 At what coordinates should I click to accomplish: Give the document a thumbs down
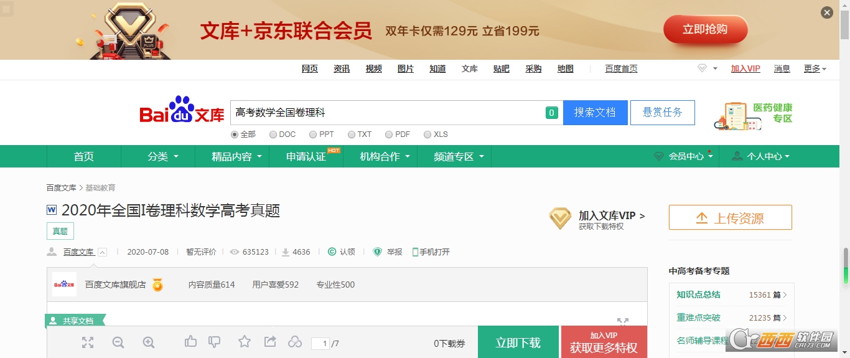pos(214,341)
